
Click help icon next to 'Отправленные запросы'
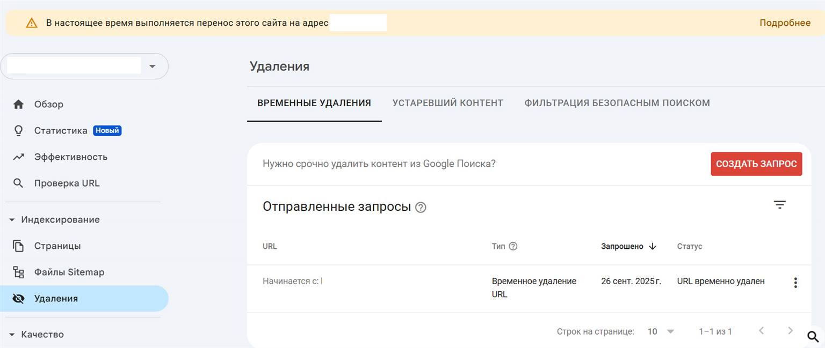(x=421, y=208)
